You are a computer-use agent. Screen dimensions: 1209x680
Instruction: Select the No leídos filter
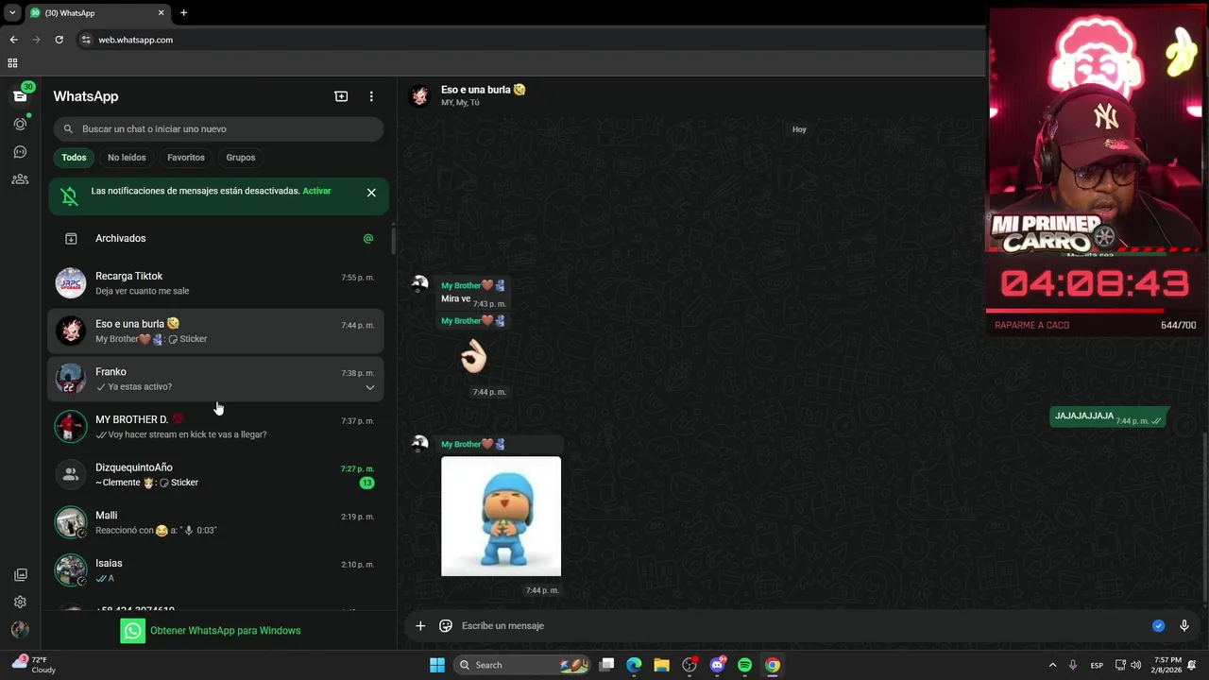(x=127, y=158)
